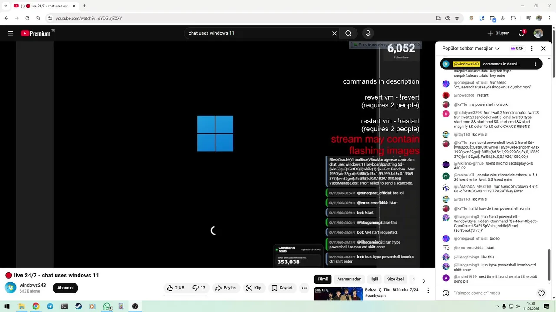Image resolution: width=556 pixels, height=312 pixels.
Task: Open Chrome profile avatar
Action: coord(539,18)
